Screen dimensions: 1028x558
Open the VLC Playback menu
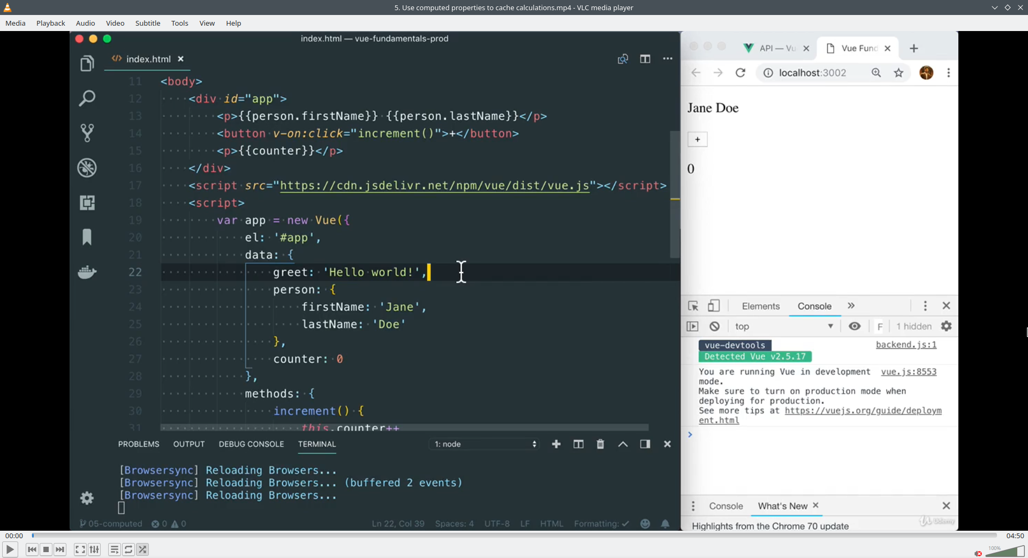tap(51, 23)
